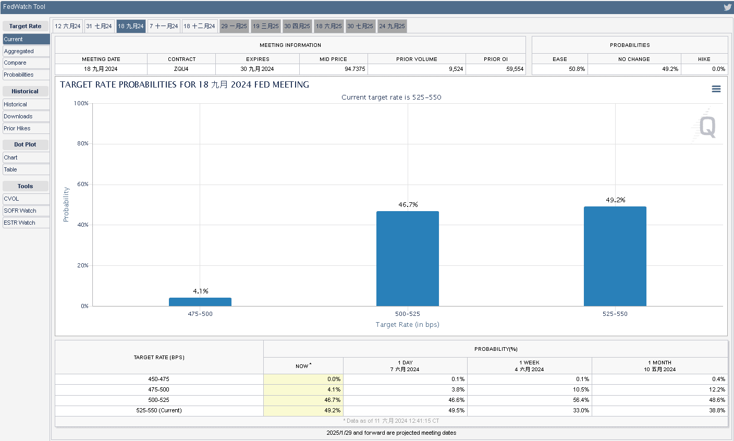This screenshot has width=734, height=441.
Task: Select the Current sidebar button
Action: (x=26, y=39)
